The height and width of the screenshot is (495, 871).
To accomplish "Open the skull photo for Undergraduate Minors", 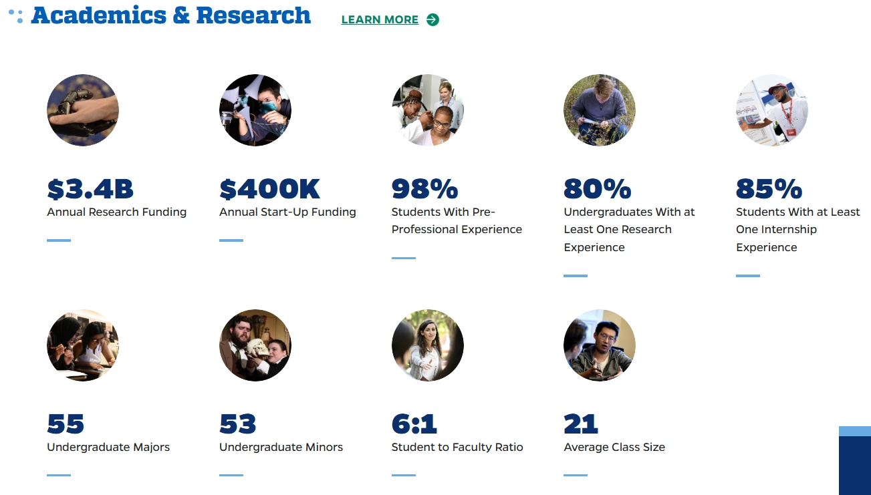I will pos(255,345).
